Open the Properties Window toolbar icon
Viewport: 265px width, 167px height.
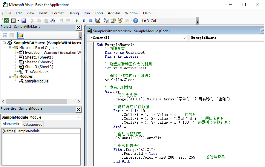coord(113,21)
